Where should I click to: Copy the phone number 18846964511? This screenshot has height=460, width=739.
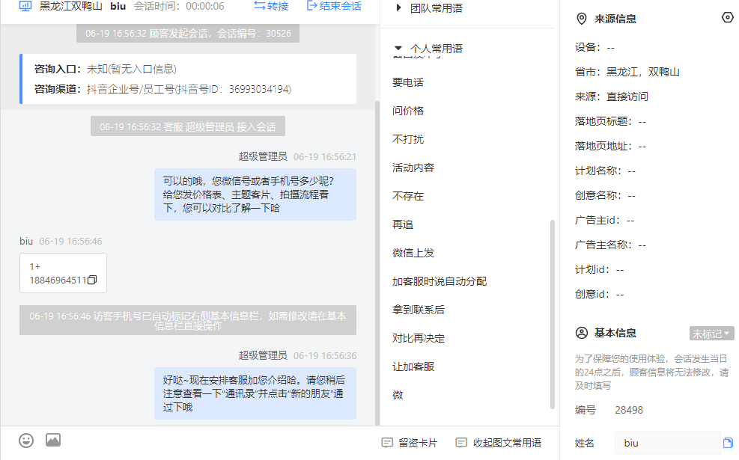click(x=92, y=280)
